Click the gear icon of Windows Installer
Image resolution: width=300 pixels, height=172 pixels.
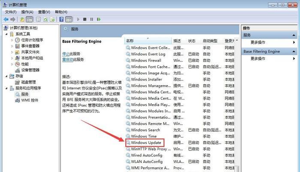(128, 80)
